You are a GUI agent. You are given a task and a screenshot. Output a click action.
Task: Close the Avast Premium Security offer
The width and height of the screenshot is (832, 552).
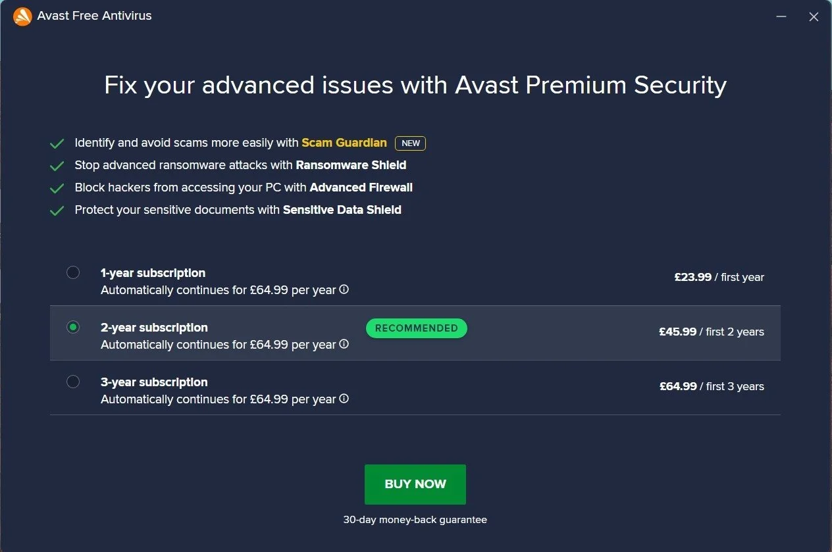(814, 16)
